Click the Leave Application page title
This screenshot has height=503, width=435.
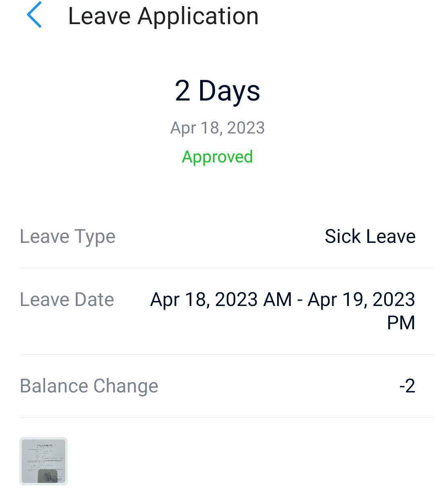point(163,16)
